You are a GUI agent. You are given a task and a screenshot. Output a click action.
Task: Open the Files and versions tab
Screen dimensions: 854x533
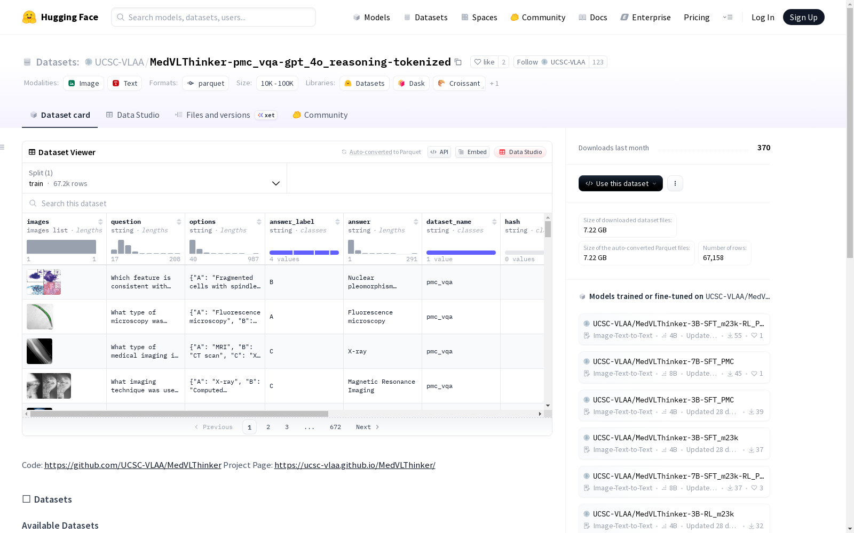click(x=226, y=115)
